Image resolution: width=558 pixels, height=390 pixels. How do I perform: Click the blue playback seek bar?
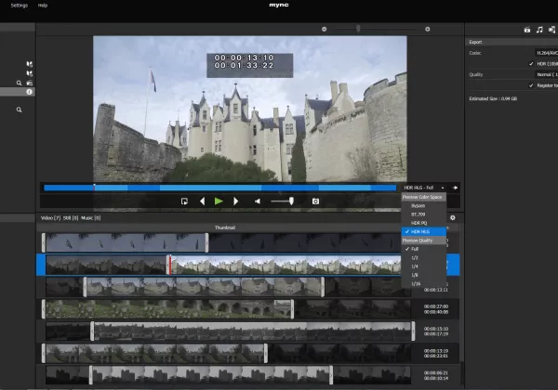[219, 188]
